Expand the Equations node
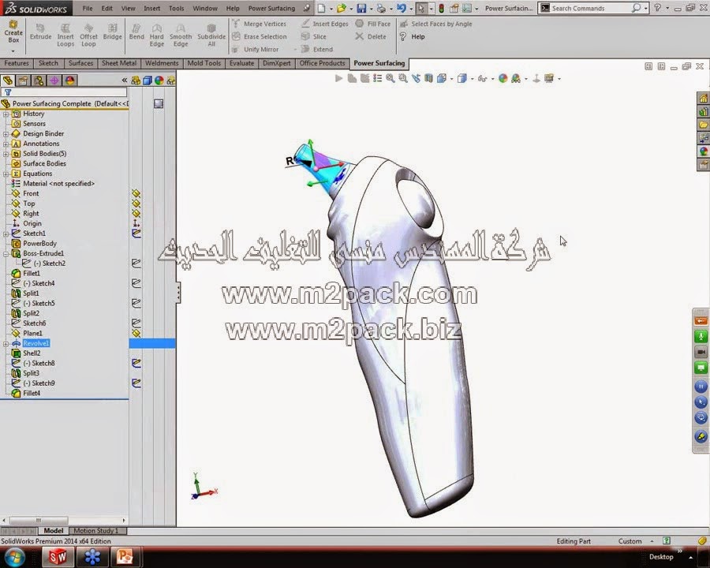 (6, 174)
